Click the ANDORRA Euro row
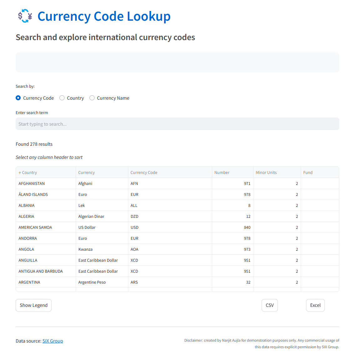 pyautogui.click(x=125, y=238)
